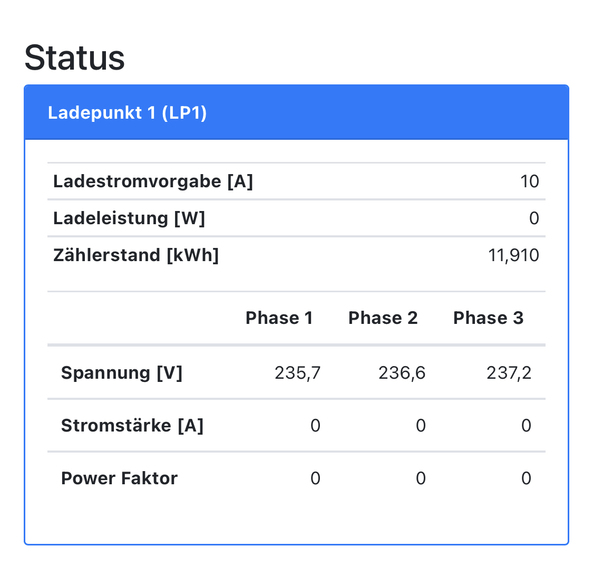This screenshot has width=593, height=575.
Task: Select the Spannung [V] row label
Action: pos(122,373)
